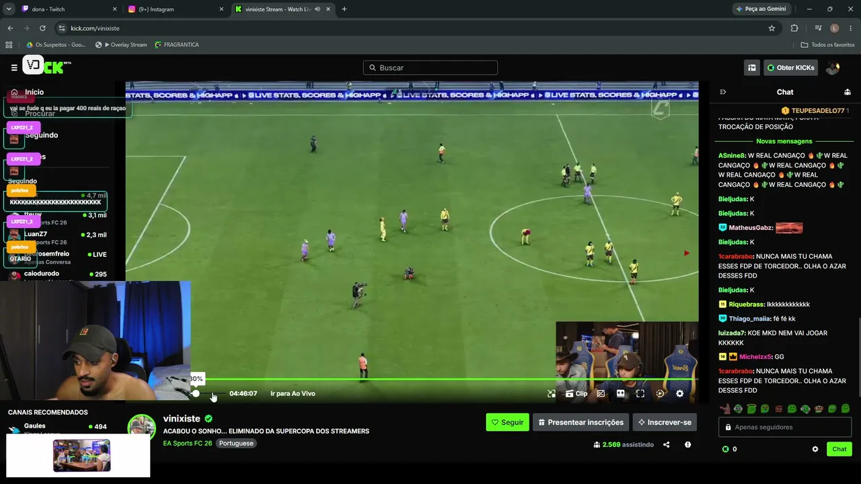Viewport: 861px width, 484px height.
Task: Follow the channel with Seguir button
Action: [x=507, y=422]
